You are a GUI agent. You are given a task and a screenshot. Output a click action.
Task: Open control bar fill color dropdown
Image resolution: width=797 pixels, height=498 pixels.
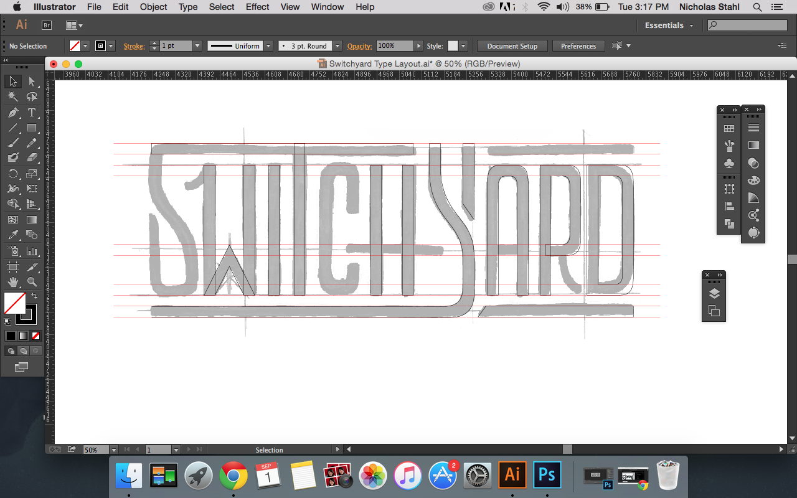87,46
